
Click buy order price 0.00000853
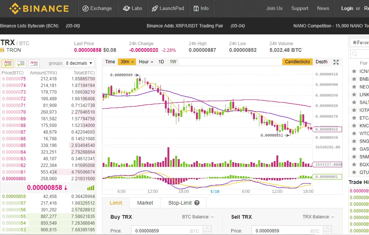[x=14, y=229]
